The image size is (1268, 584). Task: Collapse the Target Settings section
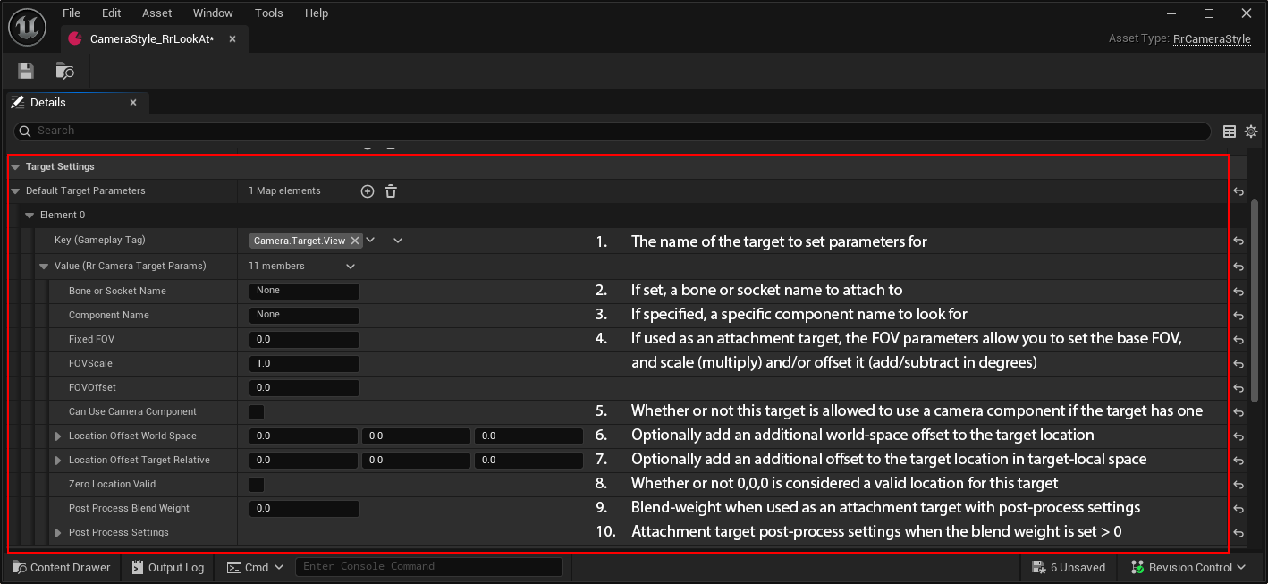(14, 167)
